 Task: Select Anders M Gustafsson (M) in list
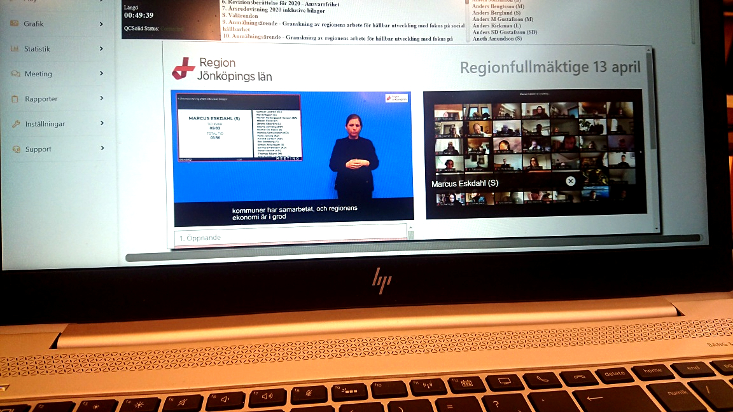503,19
